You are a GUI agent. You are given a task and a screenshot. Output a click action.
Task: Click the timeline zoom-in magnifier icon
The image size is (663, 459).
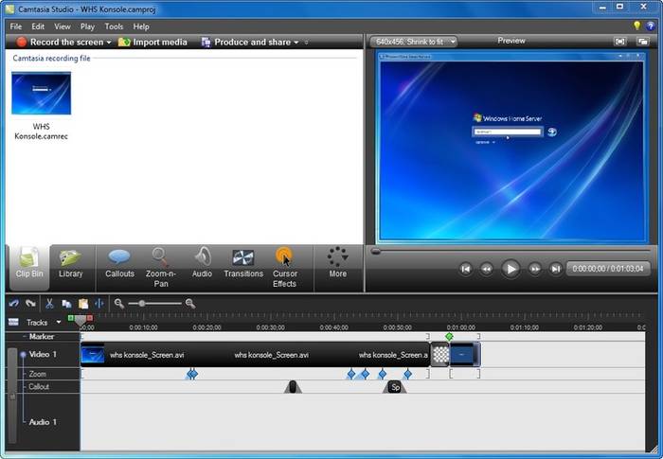[x=190, y=304]
